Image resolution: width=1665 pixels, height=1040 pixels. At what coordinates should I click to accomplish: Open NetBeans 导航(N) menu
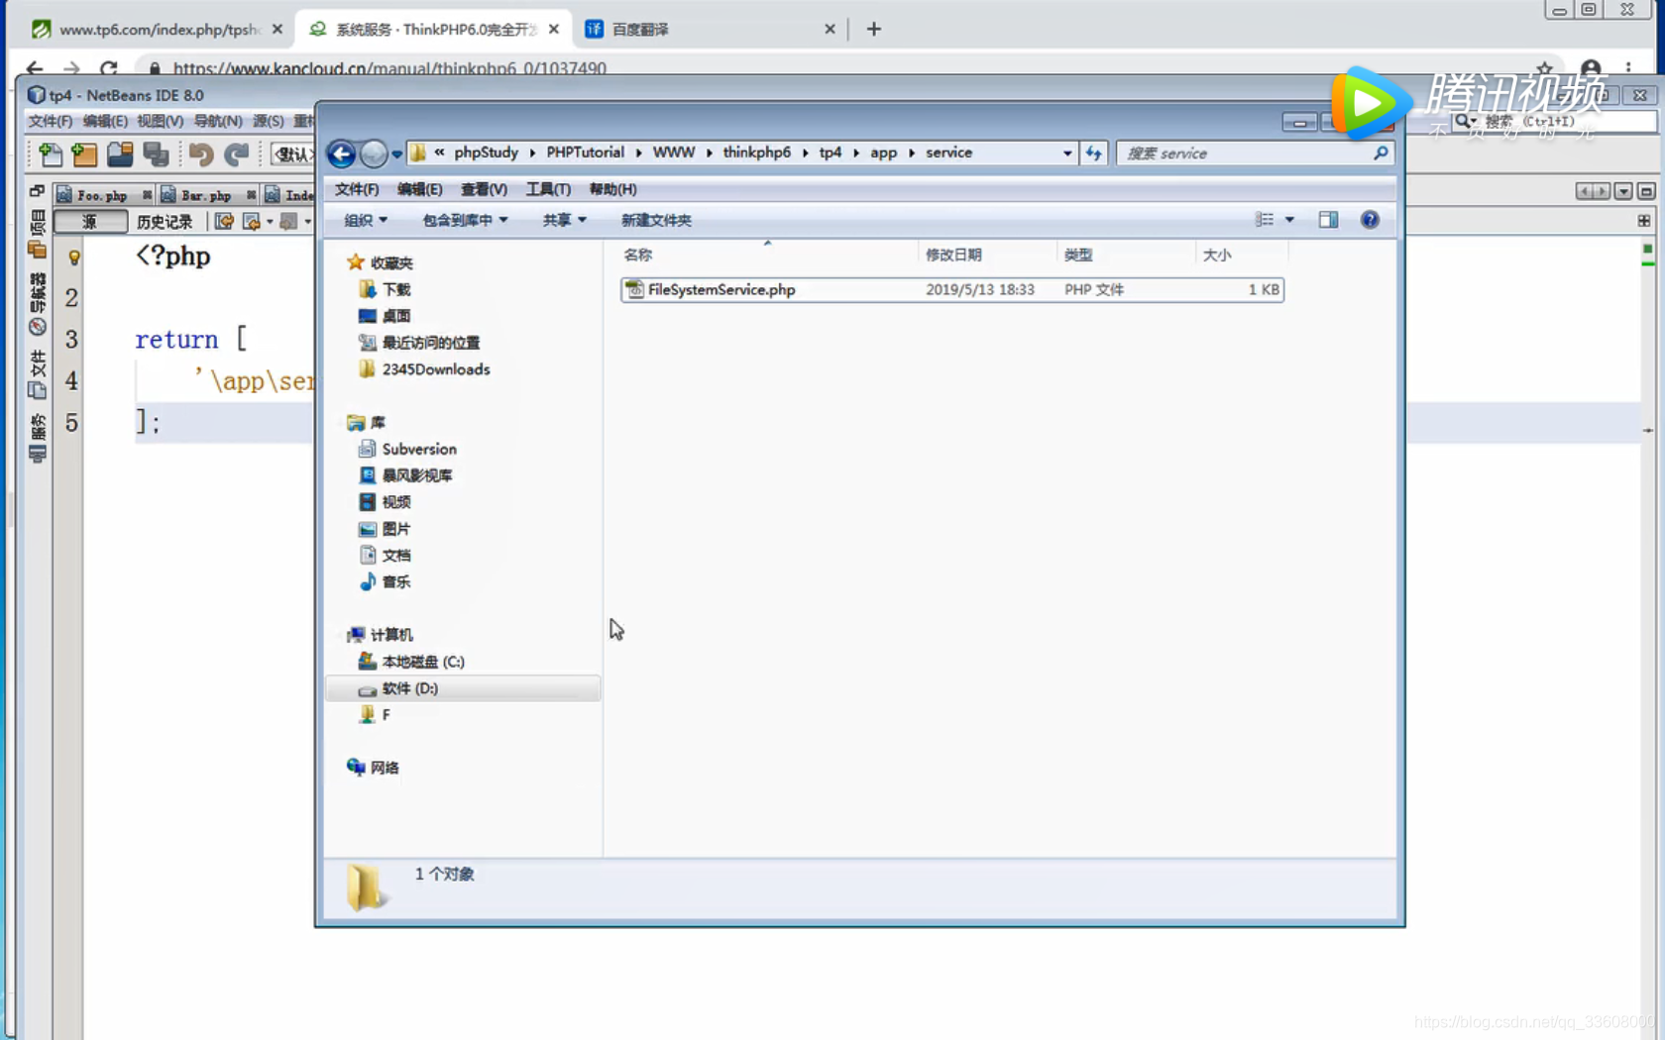point(218,121)
